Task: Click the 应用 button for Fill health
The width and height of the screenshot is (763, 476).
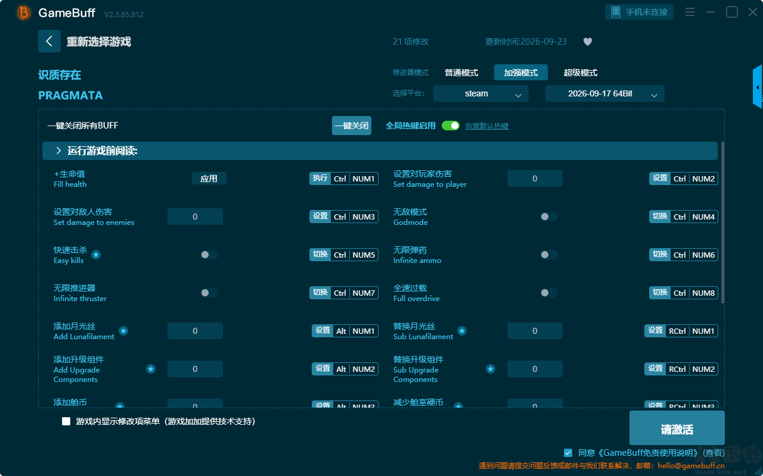Action: pyautogui.click(x=209, y=178)
